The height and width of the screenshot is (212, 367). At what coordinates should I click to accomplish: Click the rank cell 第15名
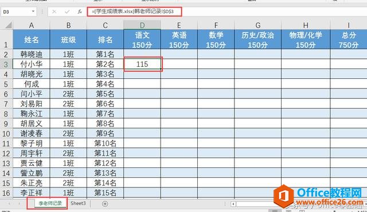tap(106, 193)
